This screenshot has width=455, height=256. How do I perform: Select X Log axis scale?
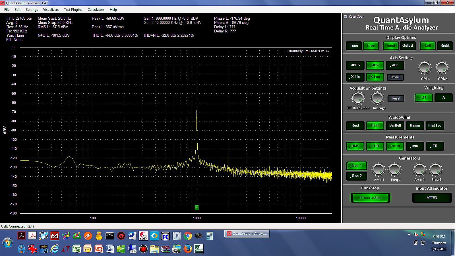tap(375, 77)
